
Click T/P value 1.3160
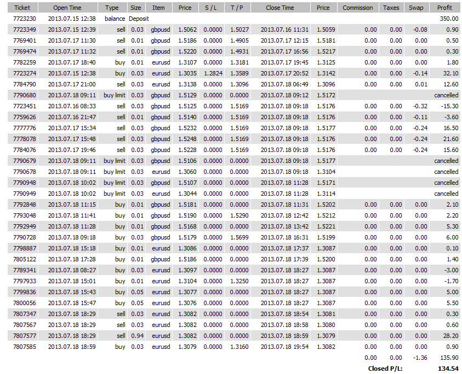point(239,347)
